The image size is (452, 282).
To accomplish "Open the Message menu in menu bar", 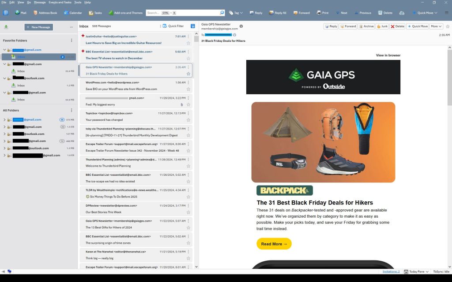I will [40, 2].
